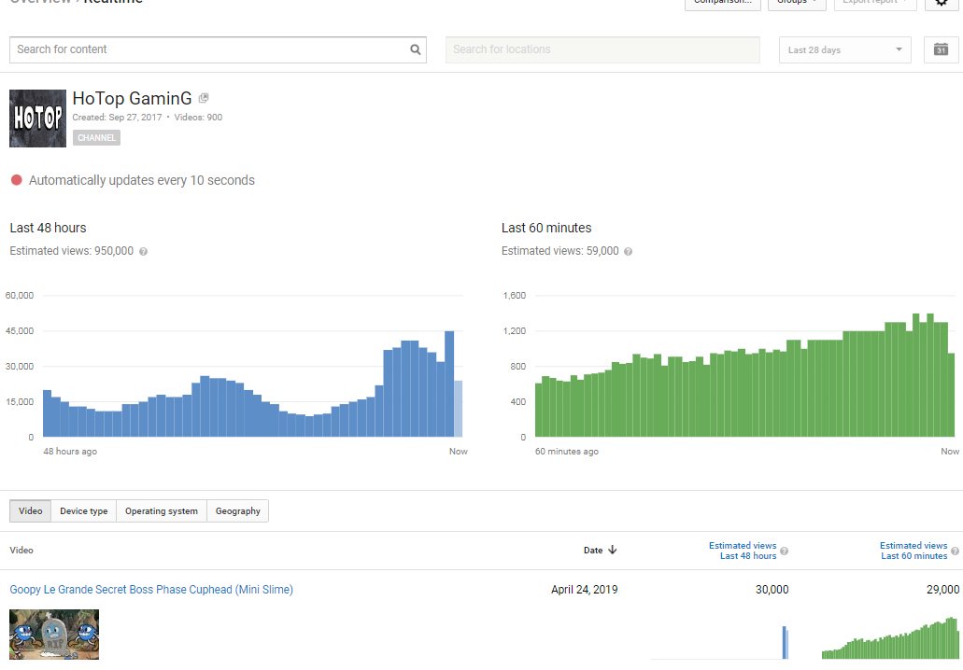The width and height of the screenshot is (963, 670).
Task: Click the blue sparkline in the Goopy video row
Action: pyautogui.click(x=785, y=642)
